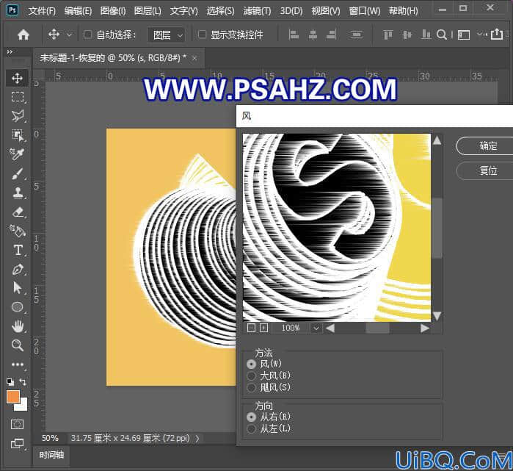Open the 图层 auto-select dropdown

167,35
